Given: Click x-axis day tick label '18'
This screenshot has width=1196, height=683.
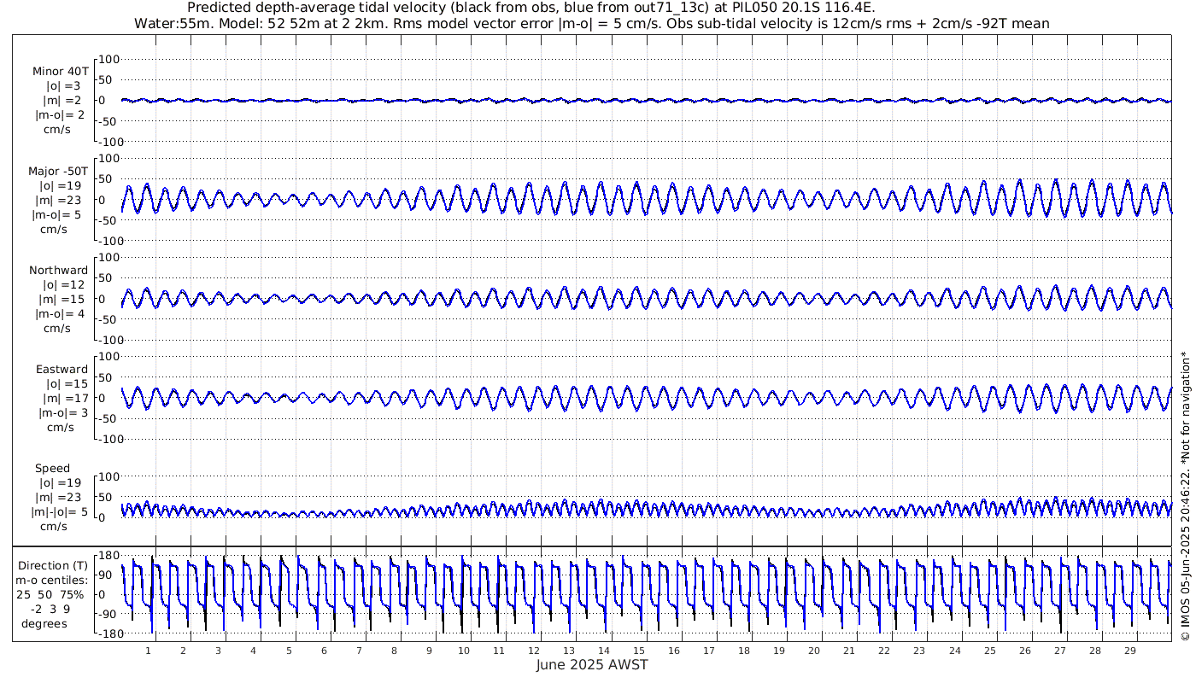Looking at the screenshot, I should point(744,651).
